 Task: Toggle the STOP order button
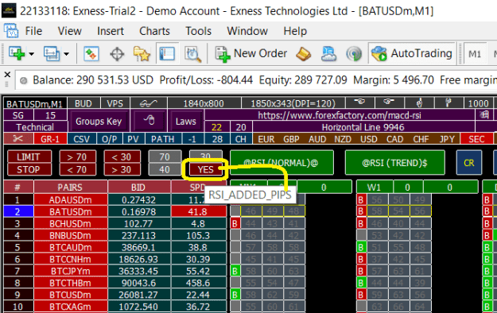pyautogui.click(x=29, y=169)
